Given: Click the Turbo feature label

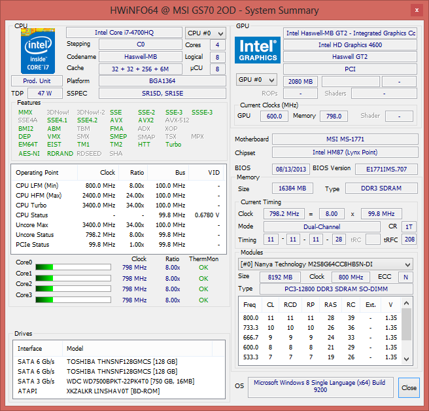Looking at the screenshot, I should click(x=173, y=144).
